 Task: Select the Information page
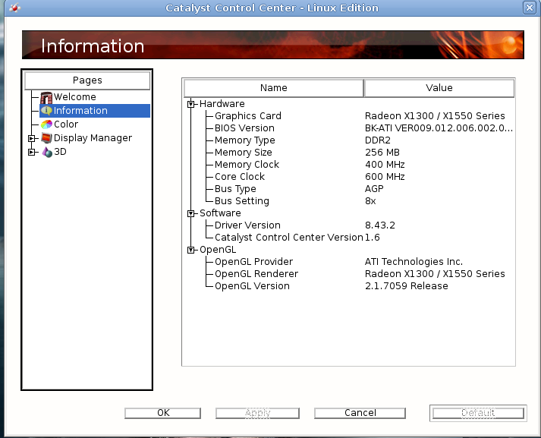tap(95, 111)
